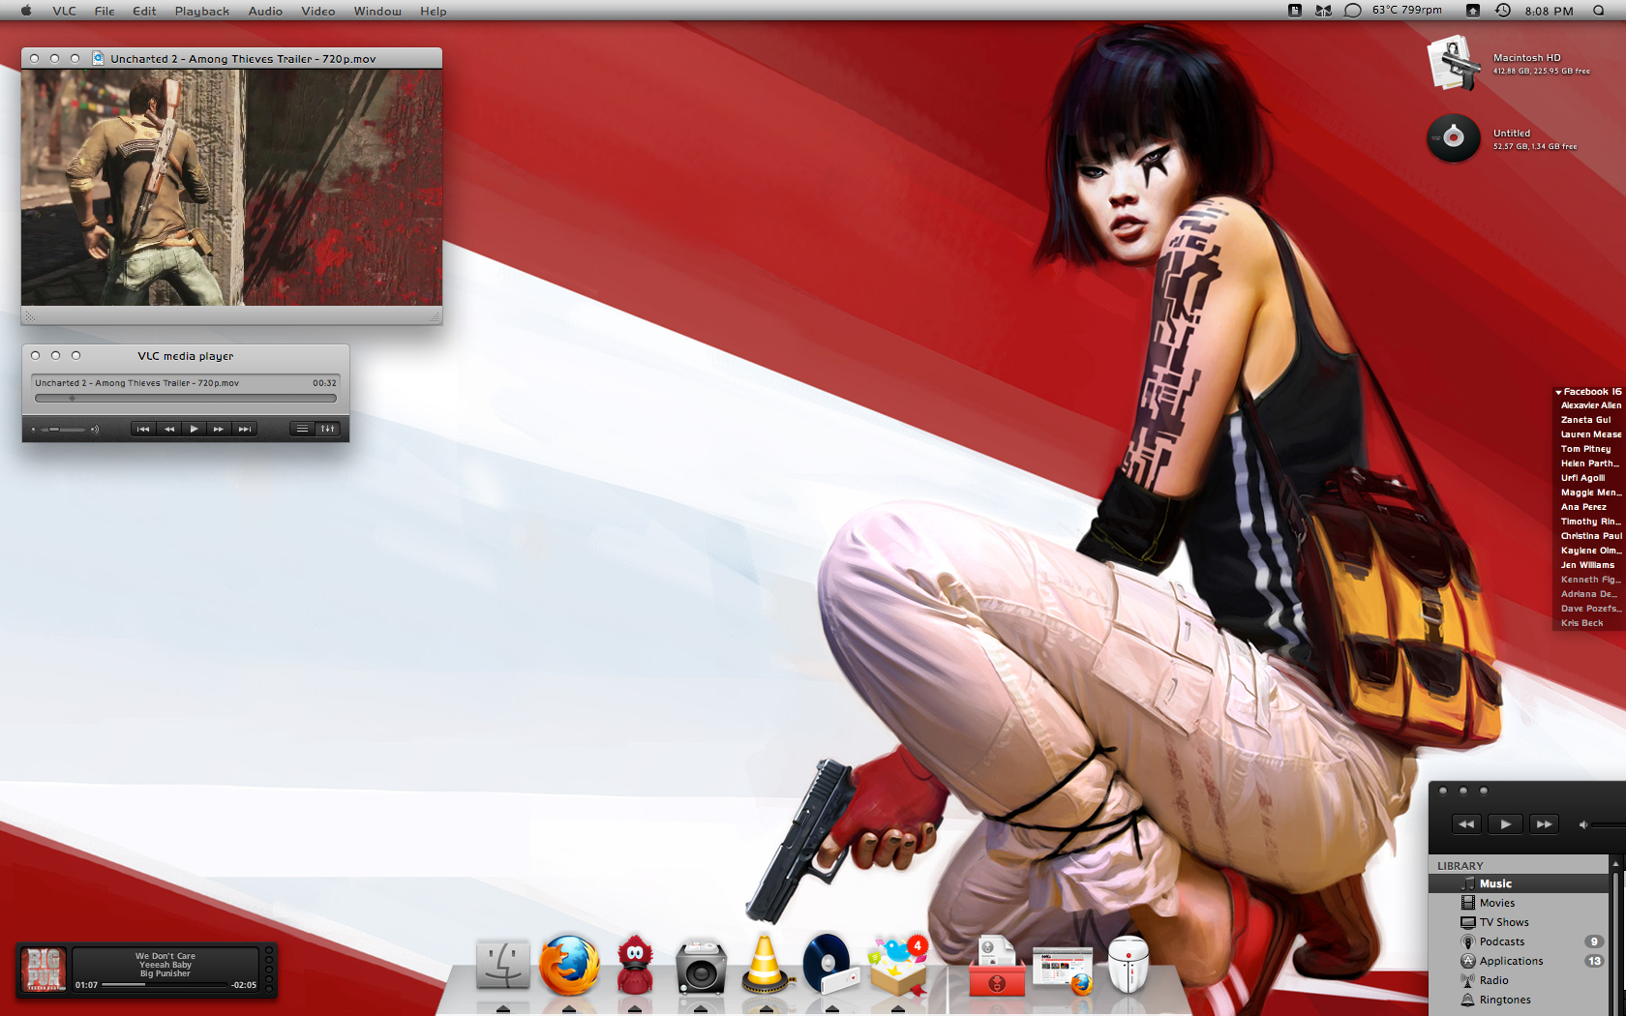Open iTunes disc icon in Dock
The image size is (1626, 1016).
point(830,965)
